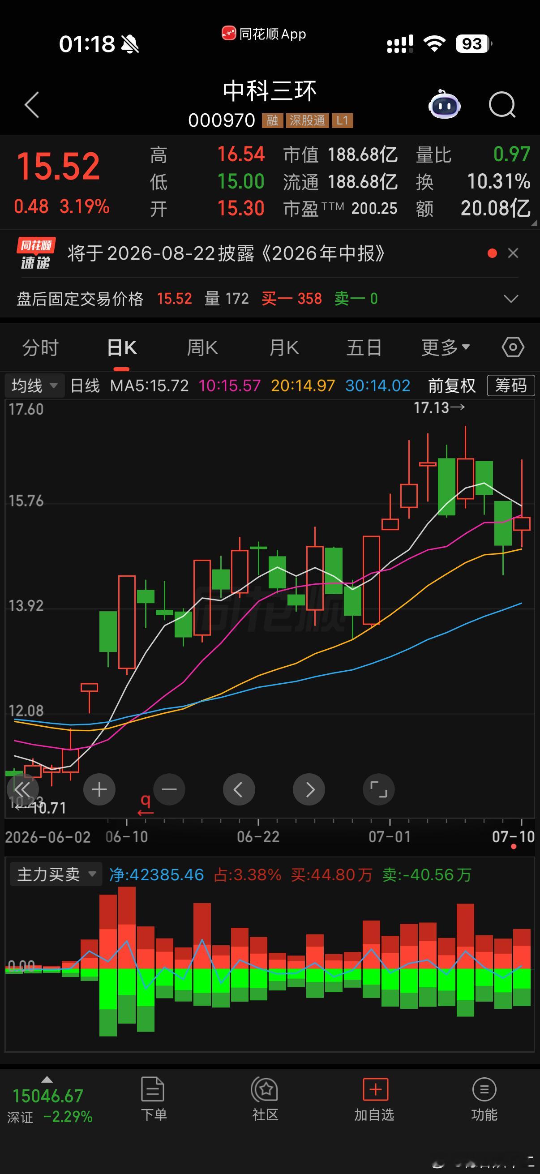
Task: Enter fullscreen chart mode
Action: coord(379,789)
